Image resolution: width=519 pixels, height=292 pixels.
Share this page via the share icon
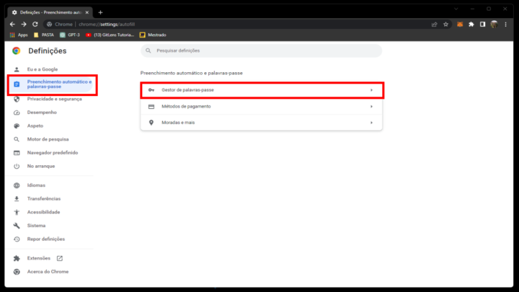point(434,25)
